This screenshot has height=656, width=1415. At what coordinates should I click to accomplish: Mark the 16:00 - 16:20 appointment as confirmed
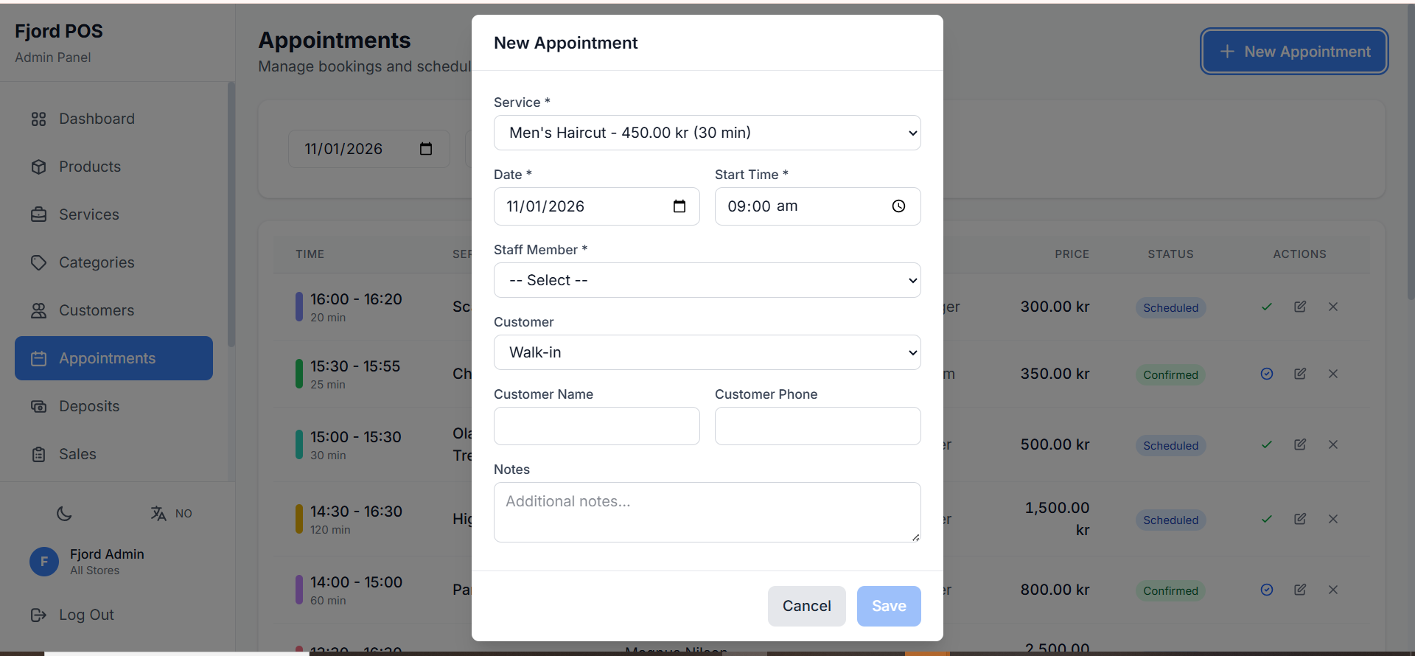pos(1266,307)
